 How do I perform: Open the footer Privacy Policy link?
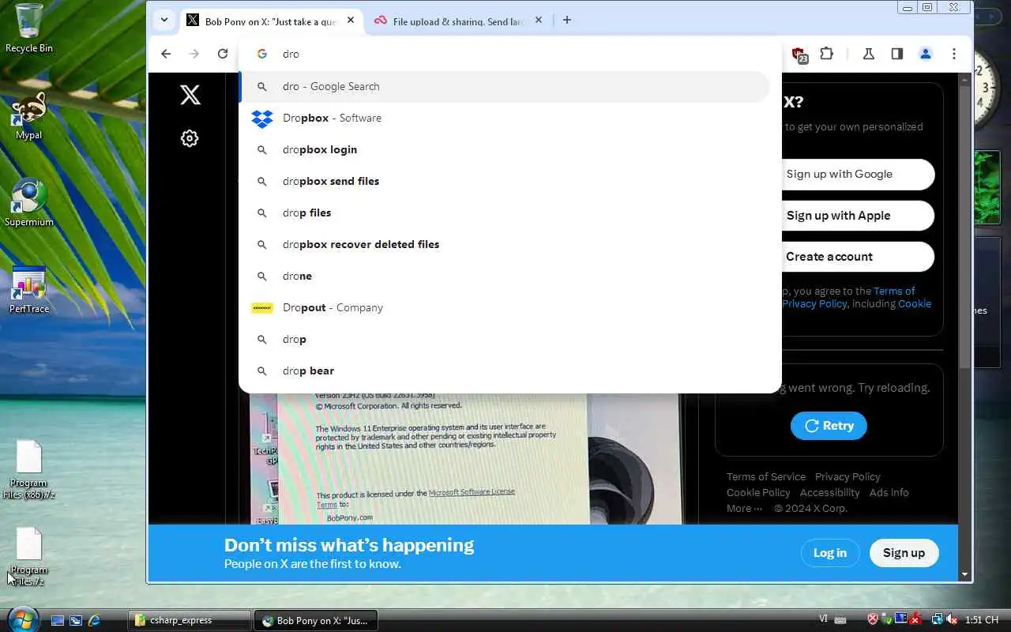[848, 476]
